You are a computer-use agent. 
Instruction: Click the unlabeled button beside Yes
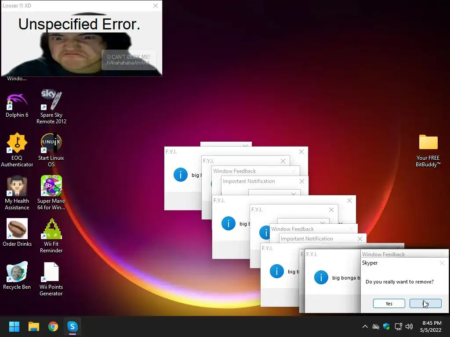[x=425, y=304]
